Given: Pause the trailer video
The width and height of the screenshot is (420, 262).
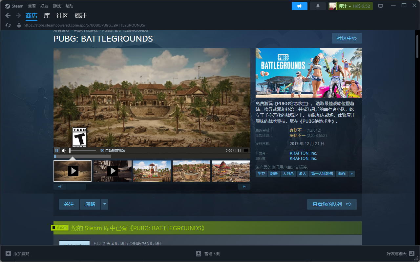Looking at the screenshot, I should (x=57, y=150).
